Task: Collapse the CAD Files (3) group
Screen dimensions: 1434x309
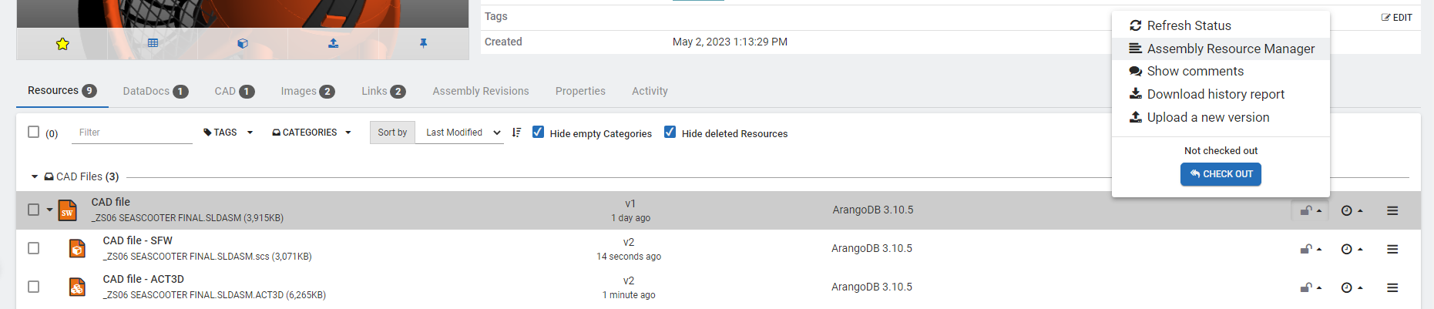Action: click(x=35, y=177)
